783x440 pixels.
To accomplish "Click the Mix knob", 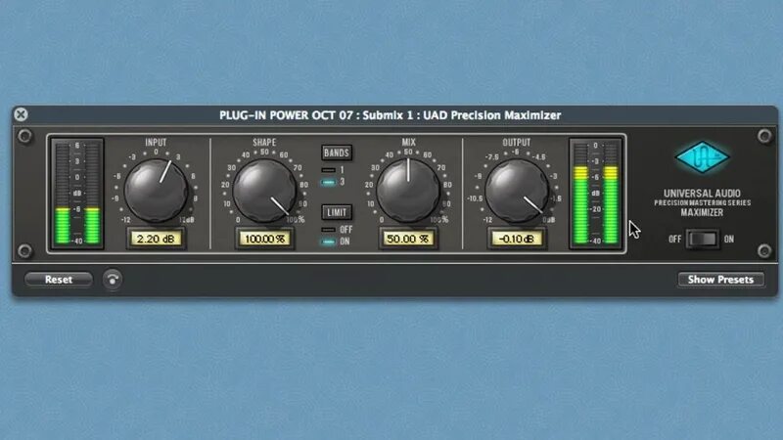I will pos(408,191).
